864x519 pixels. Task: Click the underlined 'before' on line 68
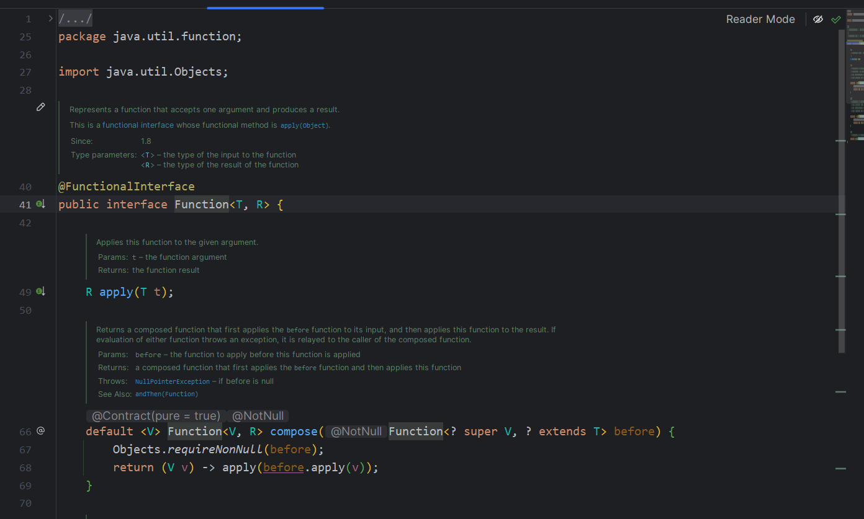[x=284, y=468]
